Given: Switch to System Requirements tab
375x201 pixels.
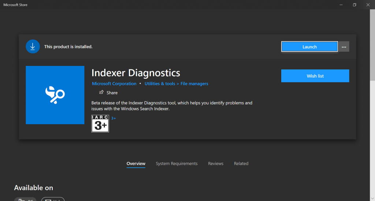Looking at the screenshot, I should coord(177,164).
